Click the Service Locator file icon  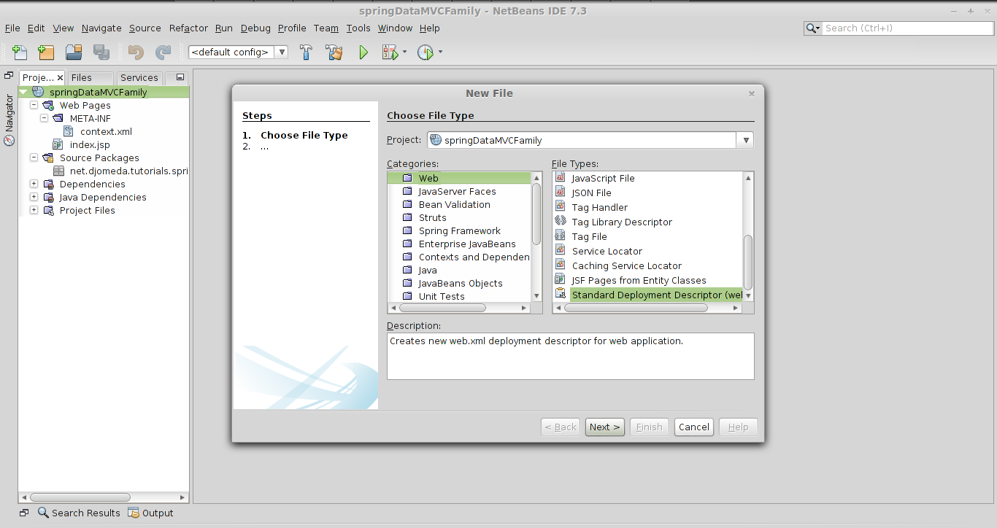pos(561,250)
